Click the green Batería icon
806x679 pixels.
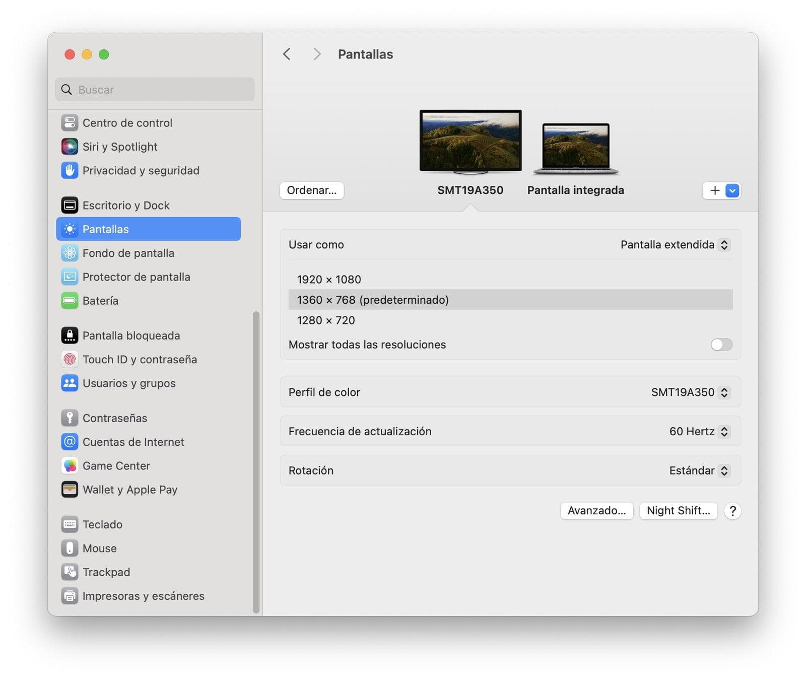70,301
